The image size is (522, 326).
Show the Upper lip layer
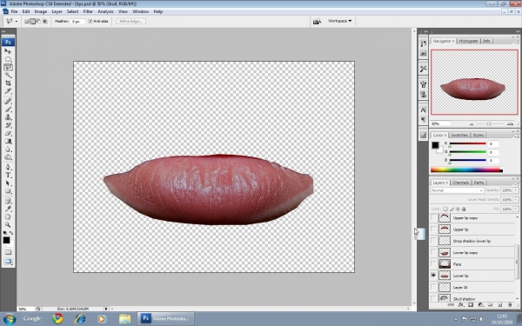tap(433, 230)
